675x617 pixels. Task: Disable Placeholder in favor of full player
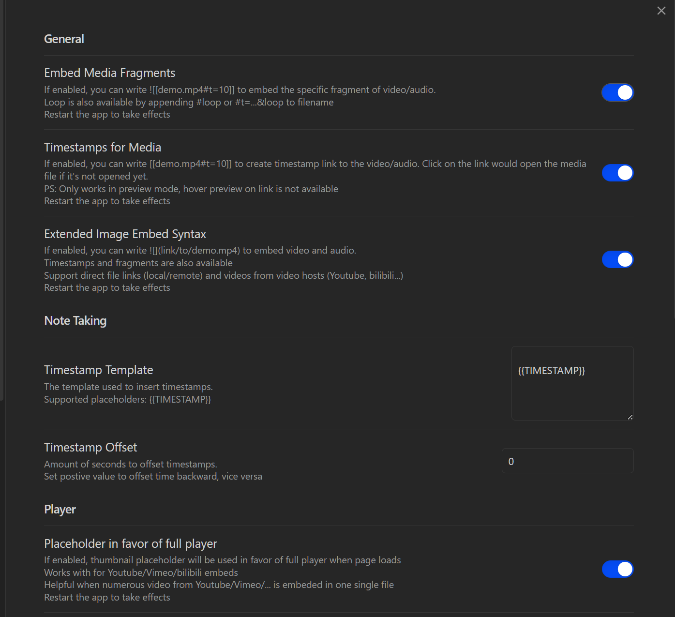tap(618, 569)
